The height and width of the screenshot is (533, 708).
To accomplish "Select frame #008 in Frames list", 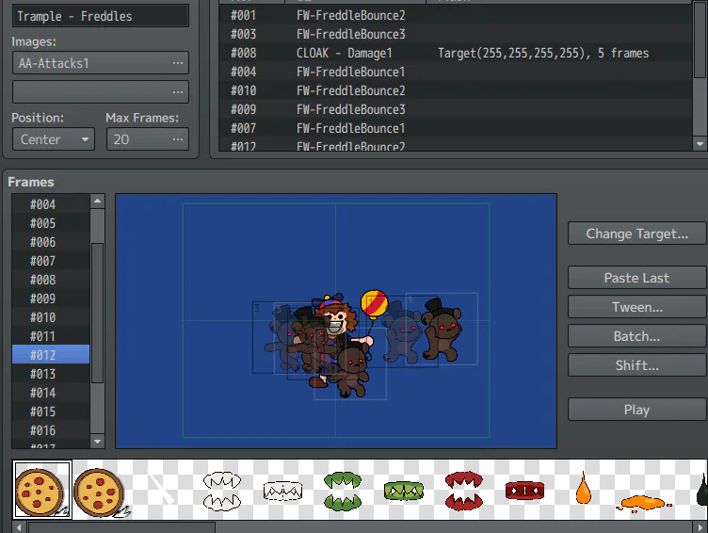I will (x=51, y=280).
